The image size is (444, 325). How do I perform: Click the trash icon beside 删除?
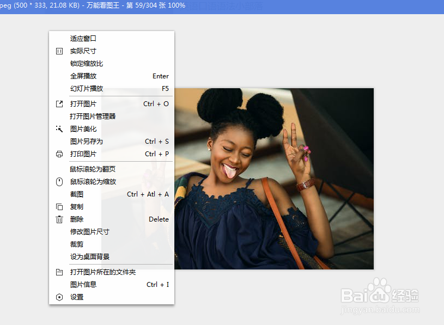coord(60,219)
